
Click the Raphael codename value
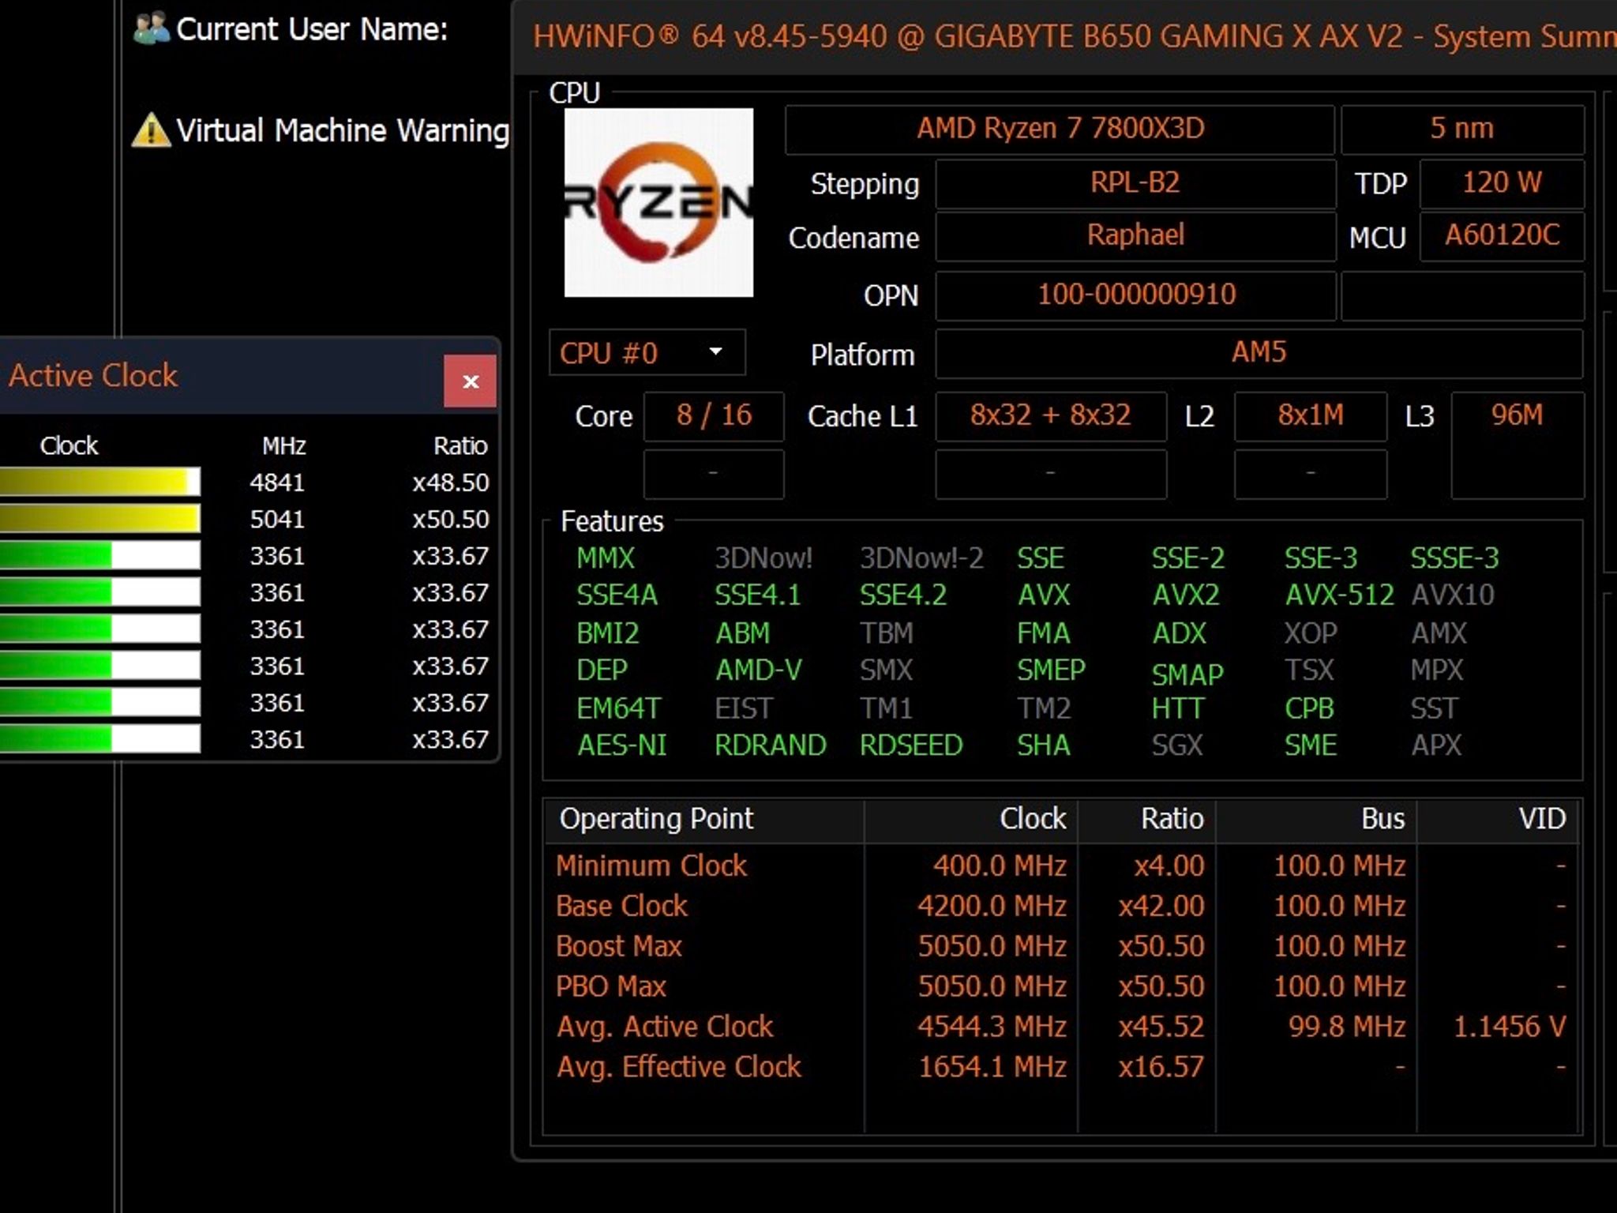point(1135,235)
